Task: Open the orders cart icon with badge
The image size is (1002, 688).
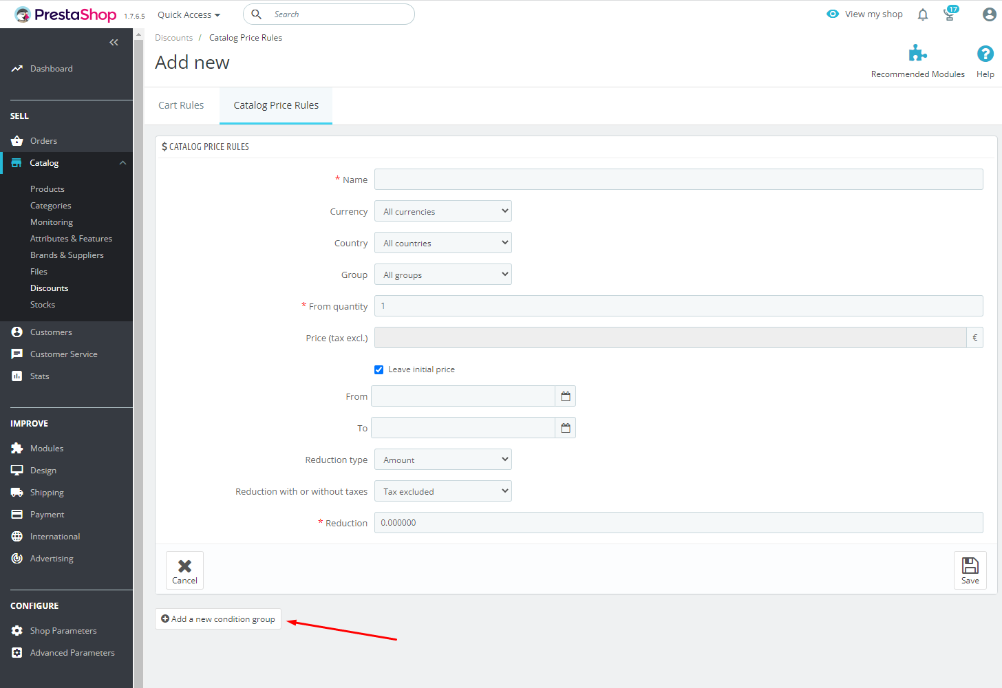Action: (950, 14)
